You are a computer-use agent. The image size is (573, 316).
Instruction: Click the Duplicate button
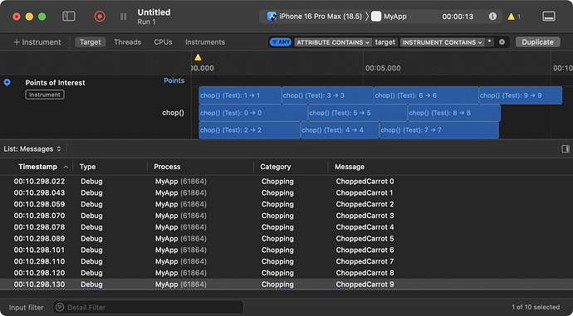pos(537,42)
